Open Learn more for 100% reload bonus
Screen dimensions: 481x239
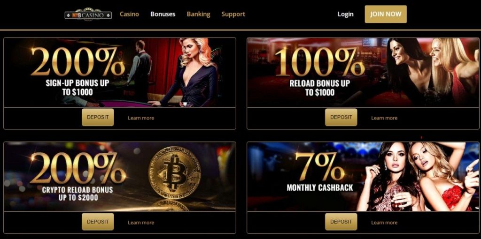[x=384, y=118]
